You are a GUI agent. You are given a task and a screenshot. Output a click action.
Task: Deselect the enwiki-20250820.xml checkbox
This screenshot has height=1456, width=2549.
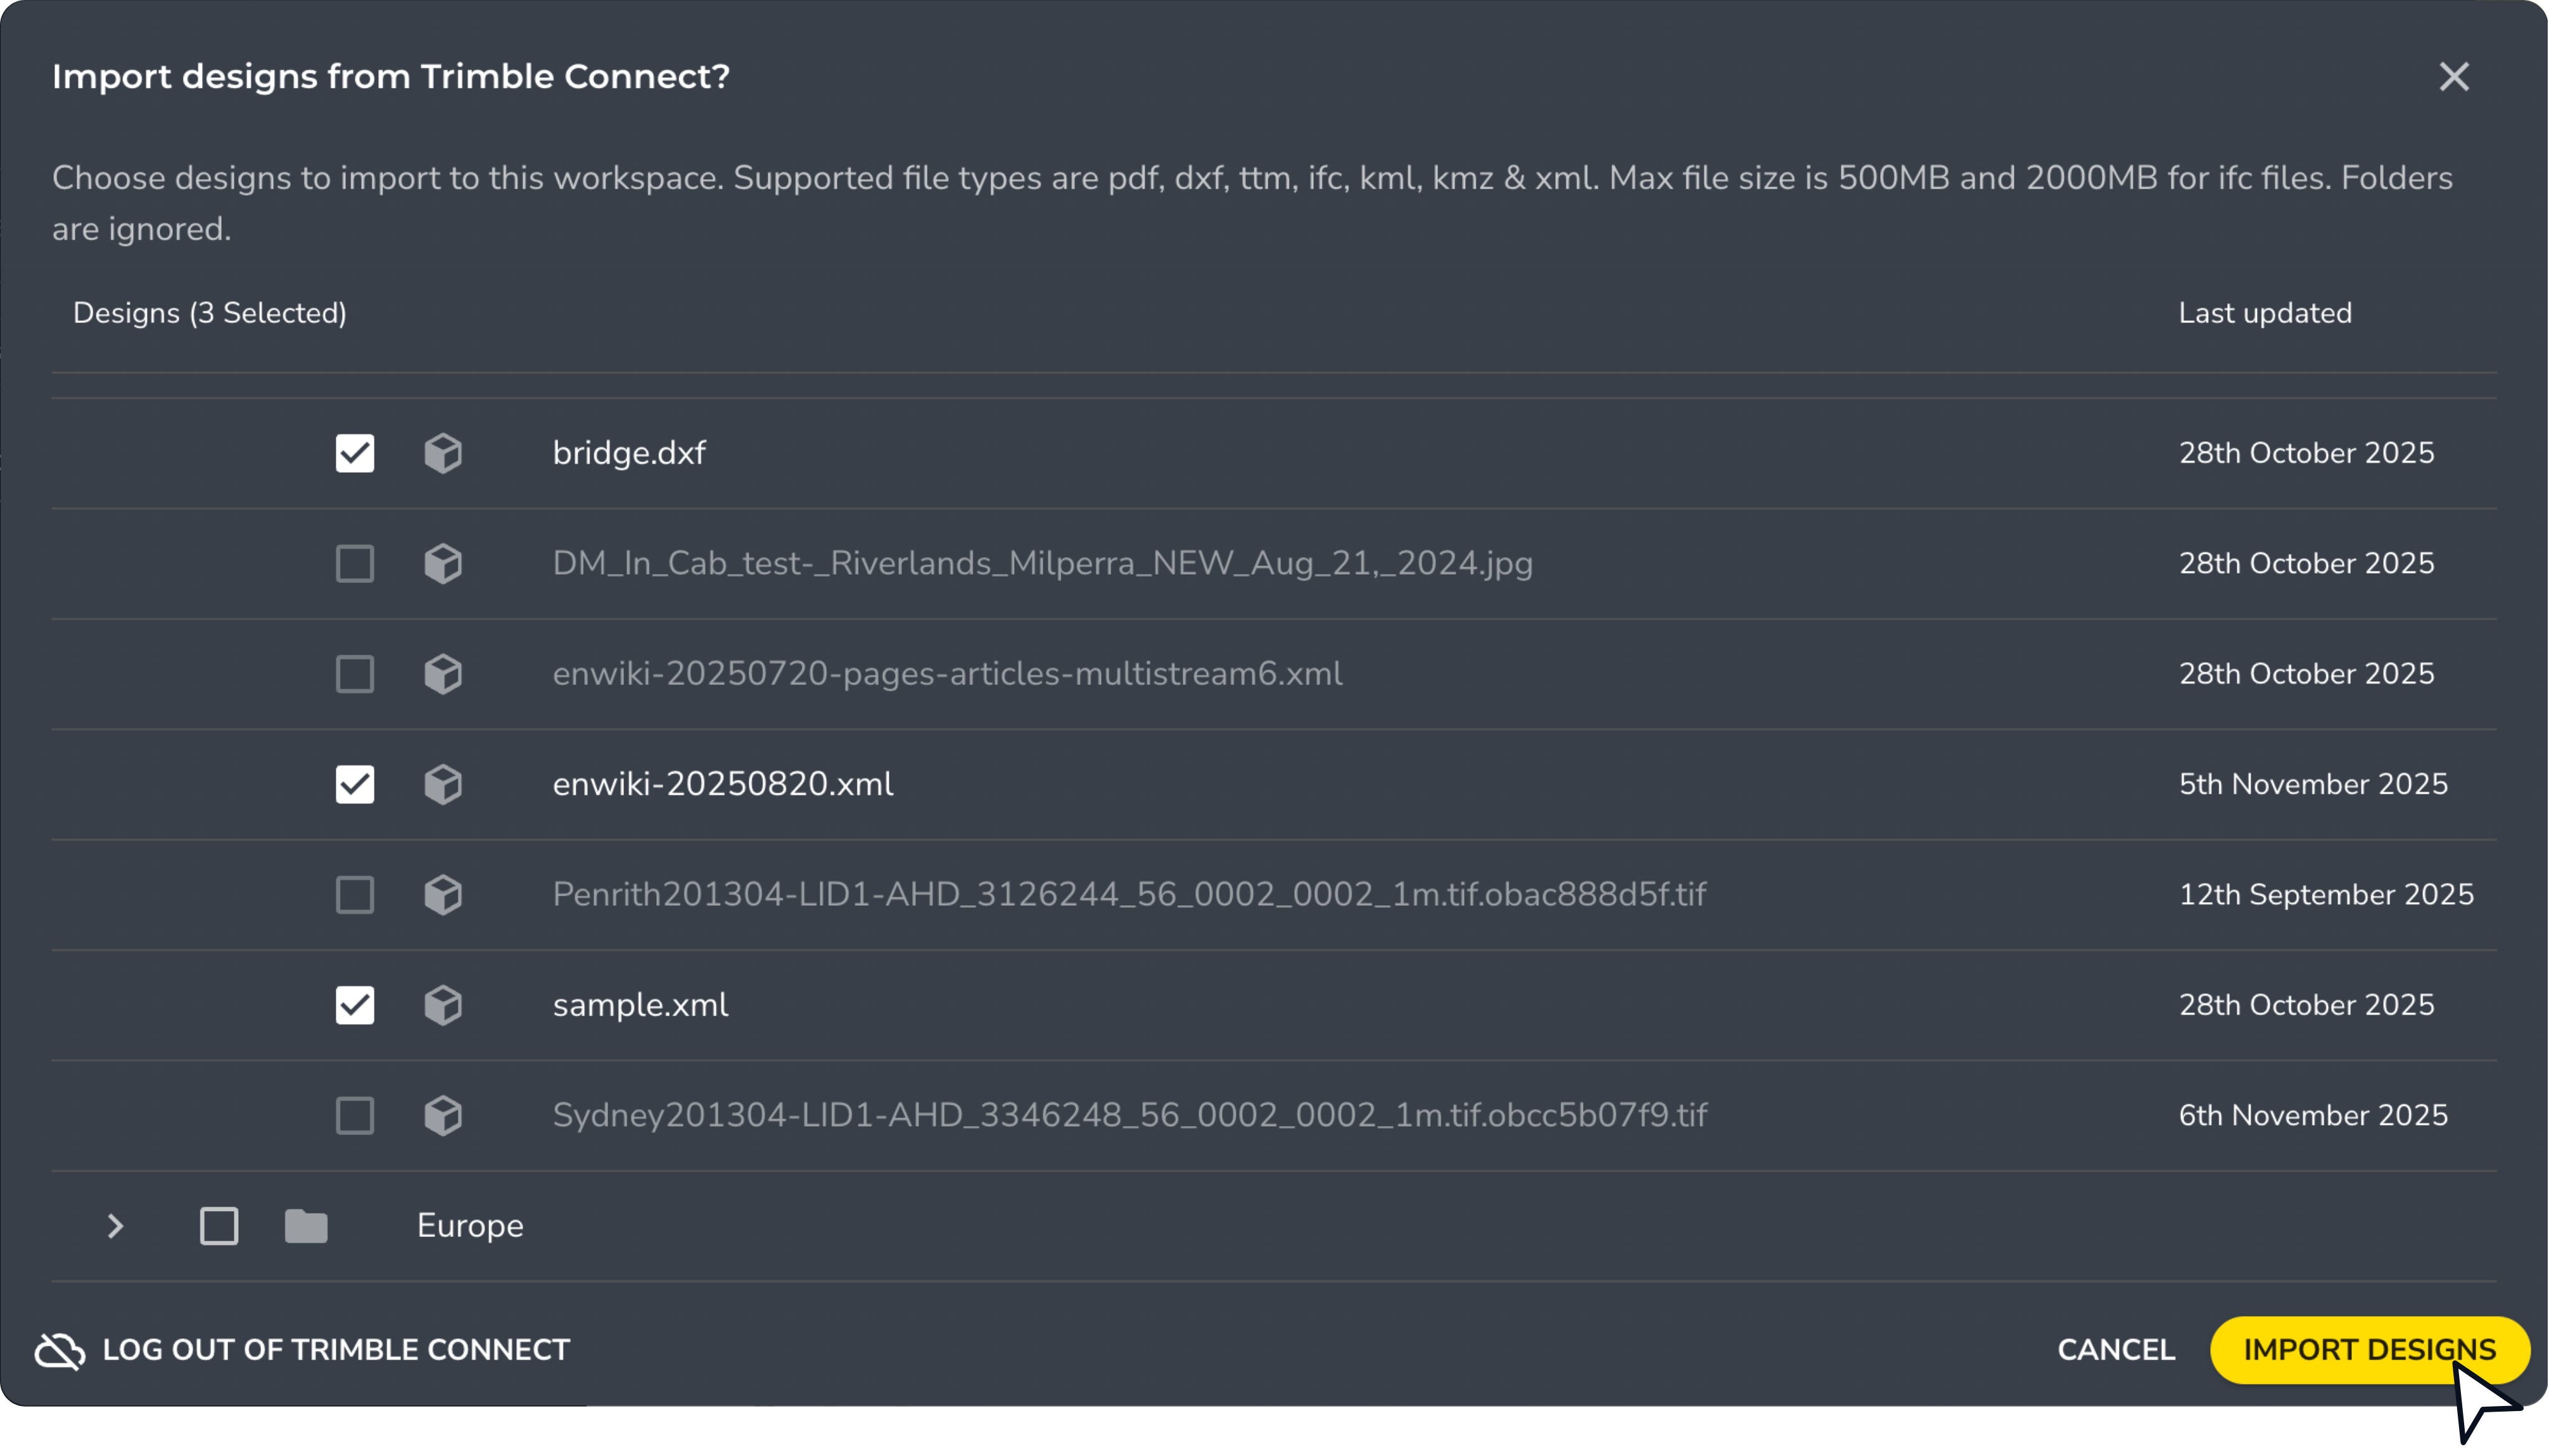[x=355, y=784]
